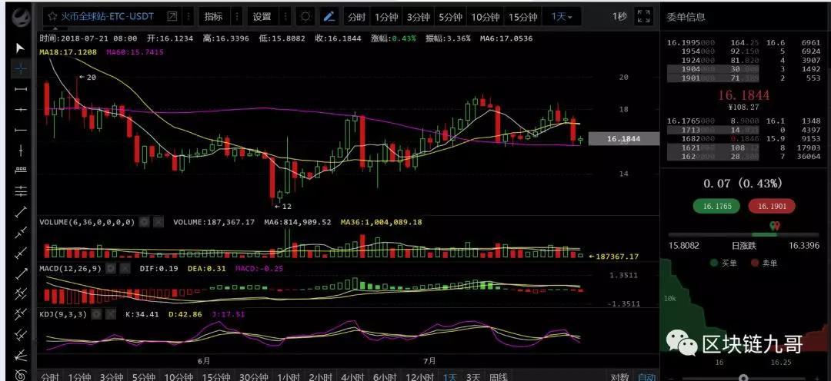Switch top bar to 分时 view
This screenshot has height=381, width=831.
tap(357, 17)
